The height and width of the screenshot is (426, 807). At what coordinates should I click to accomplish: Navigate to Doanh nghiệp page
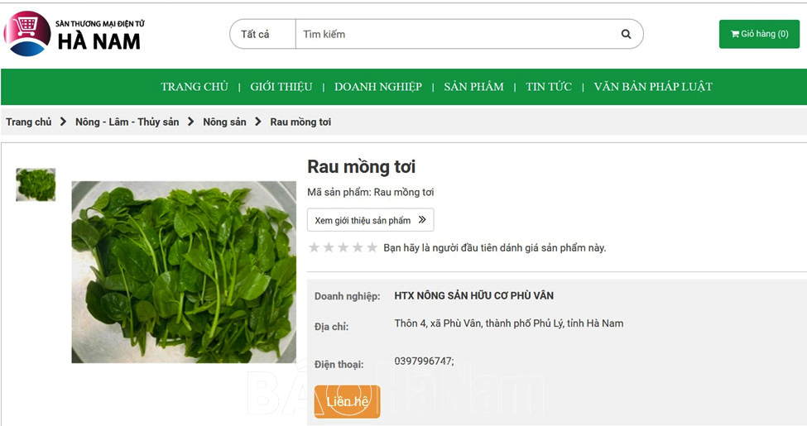coord(378,87)
